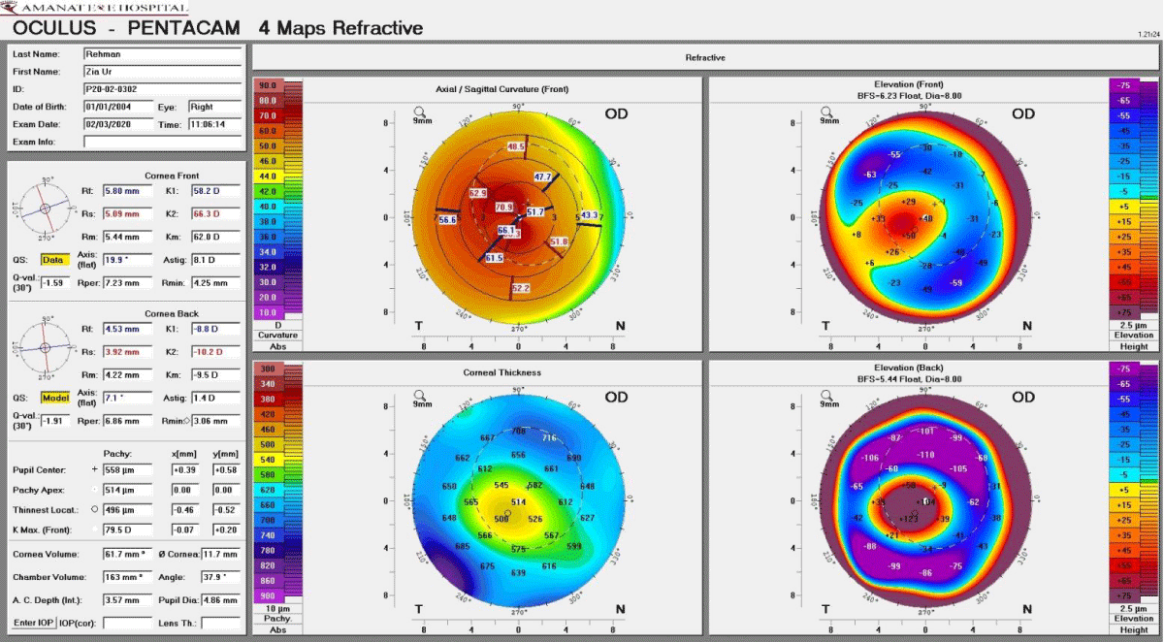Click the Exam Date field 02/03/2020
This screenshot has width=1164, height=642.
(118, 124)
